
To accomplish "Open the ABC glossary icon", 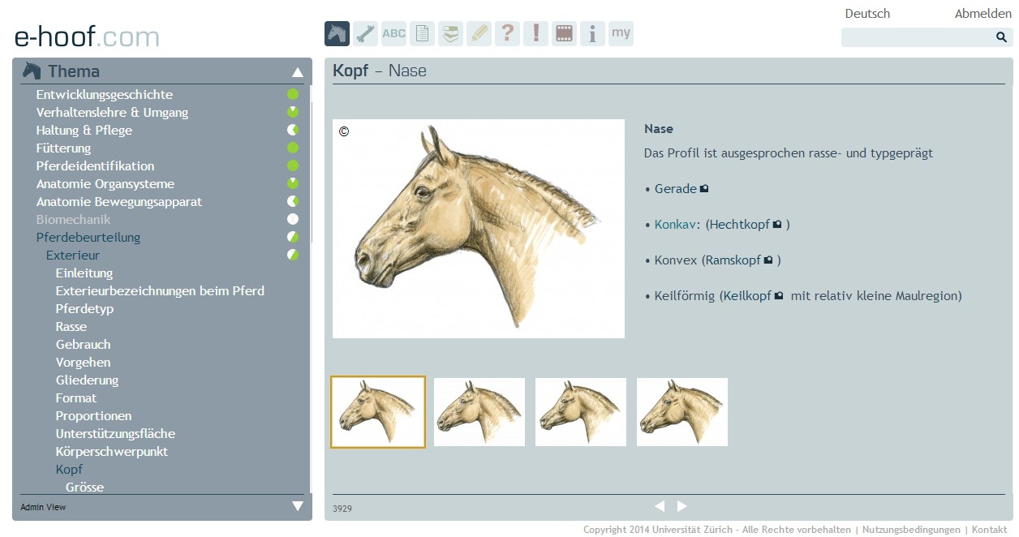I will click(x=393, y=33).
